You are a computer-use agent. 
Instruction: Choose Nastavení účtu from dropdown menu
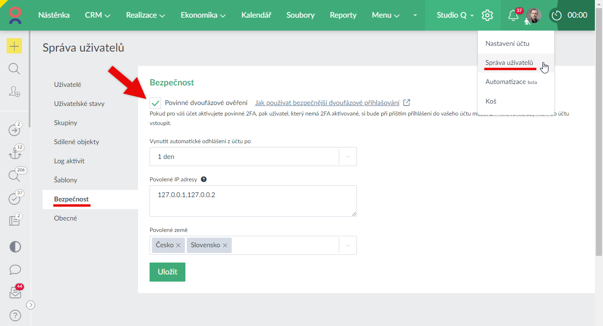507,43
